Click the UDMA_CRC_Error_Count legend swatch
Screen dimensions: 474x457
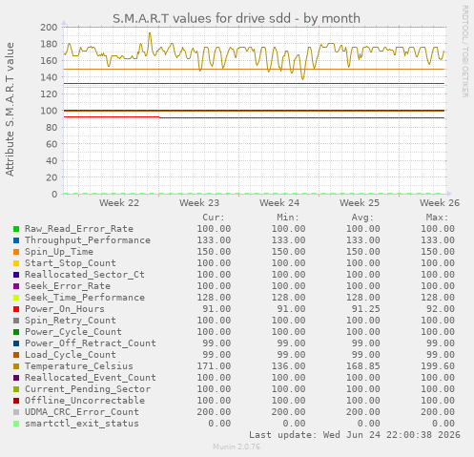pos(16,412)
